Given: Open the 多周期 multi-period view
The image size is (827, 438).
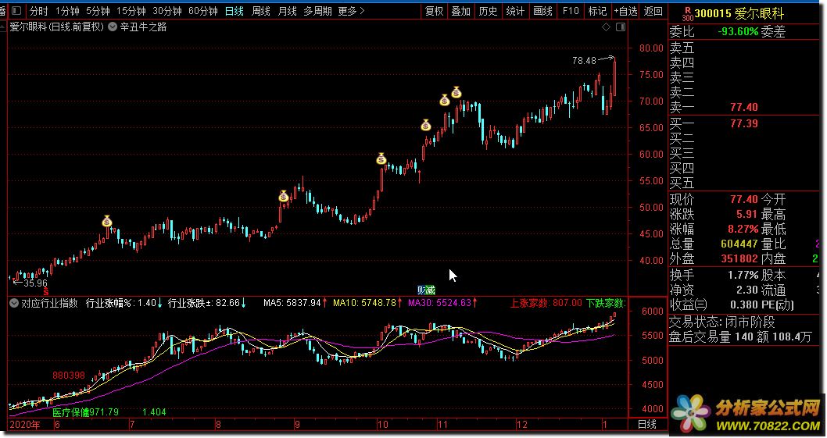Looking at the screenshot, I should point(317,11).
